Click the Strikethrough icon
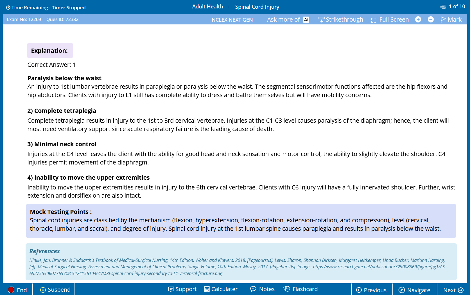Screen dimensions: 470x295 pos(321,20)
